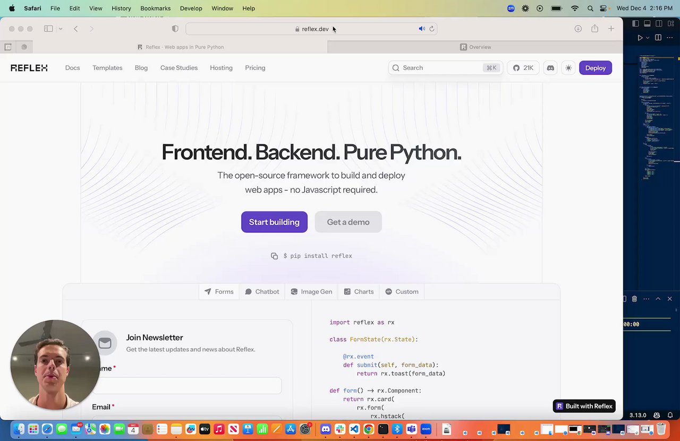Click the reflex.dev address bar
The height and width of the screenshot is (441, 680).
click(x=311, y=29)
